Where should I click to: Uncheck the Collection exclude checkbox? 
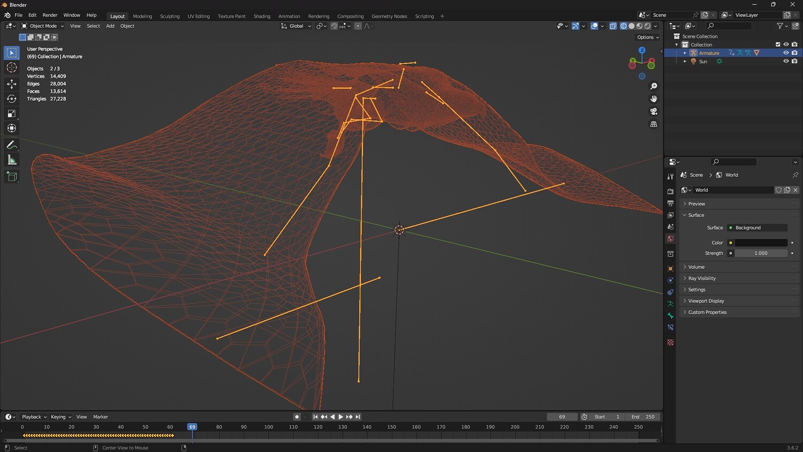[x=778, y=44]
